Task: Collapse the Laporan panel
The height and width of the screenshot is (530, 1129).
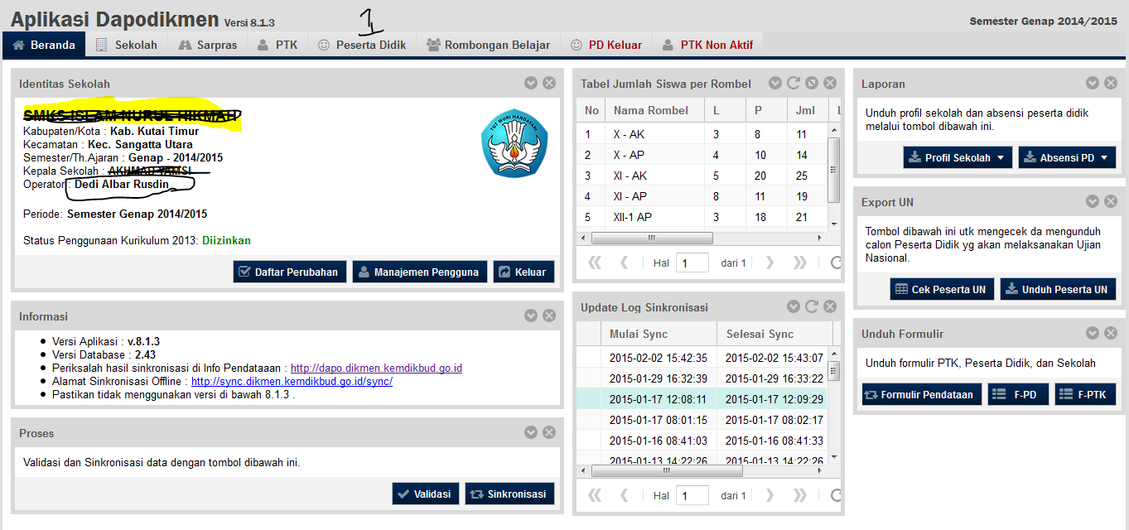Action: [1093, 83]
